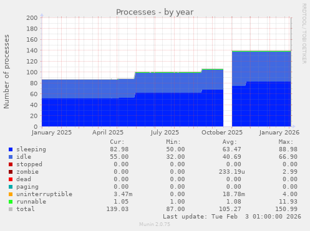310x231 pixels.
Task: Select the 'uninterruptible' legend label
Action: point(44,194)
